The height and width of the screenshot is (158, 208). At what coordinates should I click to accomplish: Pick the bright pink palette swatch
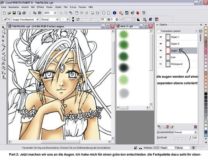click(206, 49)
